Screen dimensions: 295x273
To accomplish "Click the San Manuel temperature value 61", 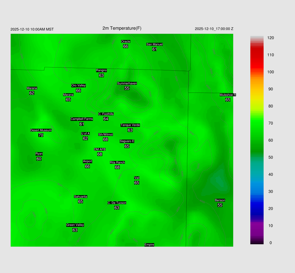I will [154, 49].
